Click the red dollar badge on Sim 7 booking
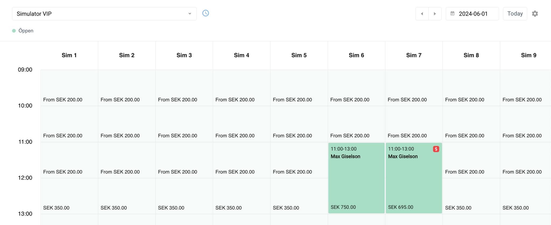This screenshot has height=225, width=551. coord(436,149)
